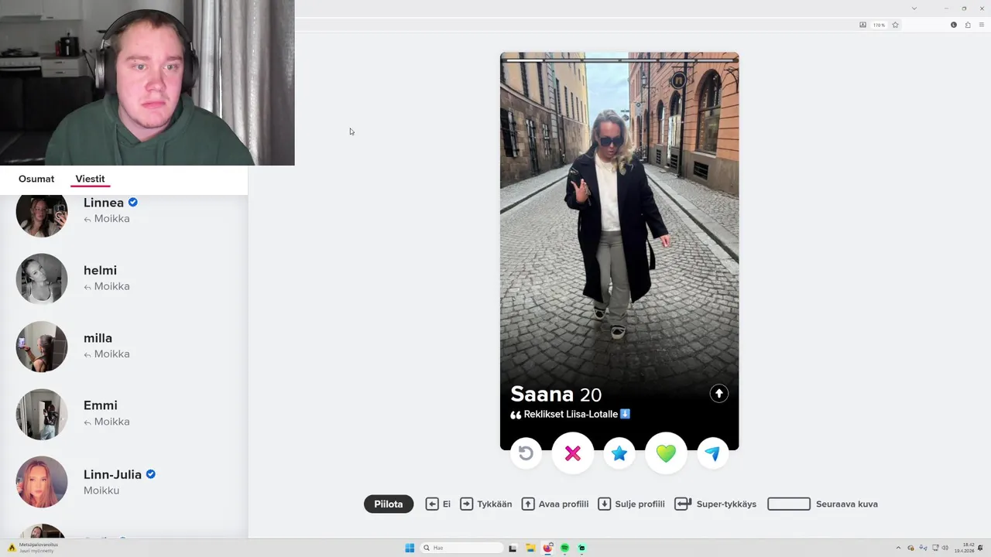
Task: Open the conversation with Linnea
Action: coord(124,210)
